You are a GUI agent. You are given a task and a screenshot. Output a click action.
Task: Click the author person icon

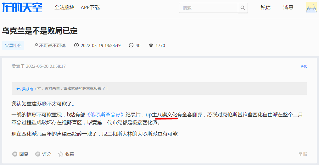[x=36, y=45]
